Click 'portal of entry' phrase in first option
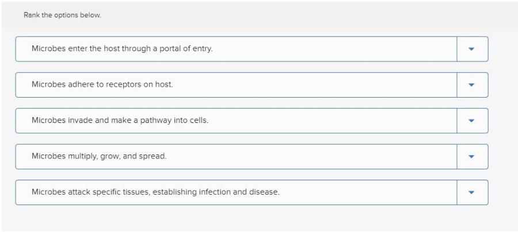Viewport: 518px width, 232px height. tap(188, 49)
